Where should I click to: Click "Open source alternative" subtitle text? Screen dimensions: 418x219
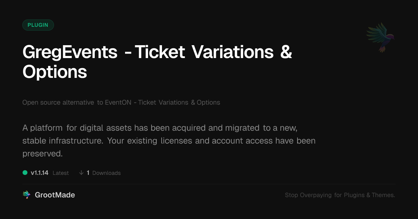click(58, 103)
